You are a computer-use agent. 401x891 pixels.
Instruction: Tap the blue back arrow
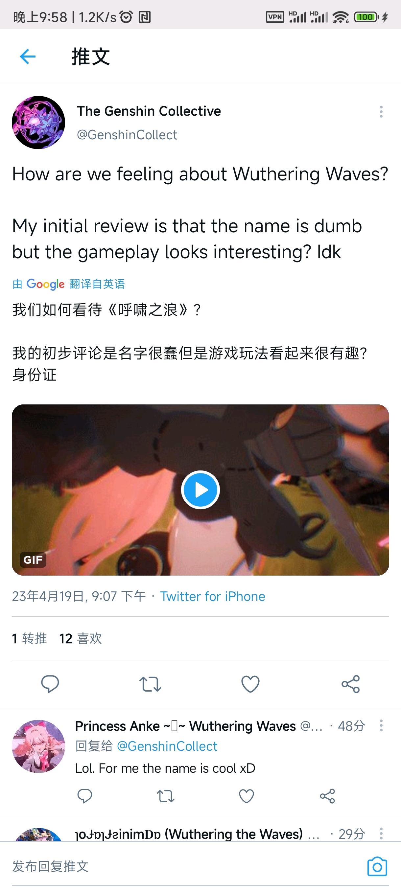28,57
